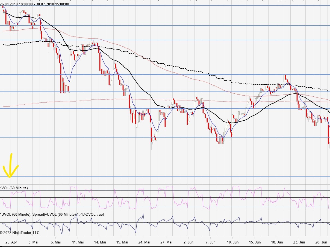Click the 27. Mai date label

tap(166, 242)
